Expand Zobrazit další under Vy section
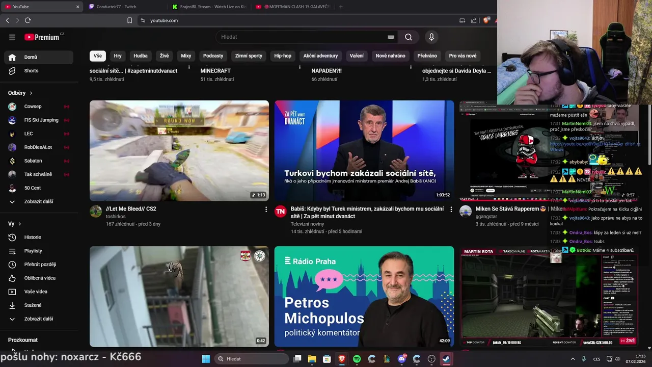This screenshot has height=367, width=652. tap(39, 319)
